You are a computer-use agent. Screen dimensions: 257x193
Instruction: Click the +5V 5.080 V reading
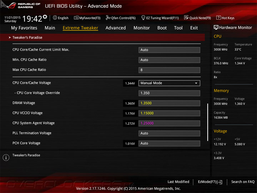click(240, 144)
